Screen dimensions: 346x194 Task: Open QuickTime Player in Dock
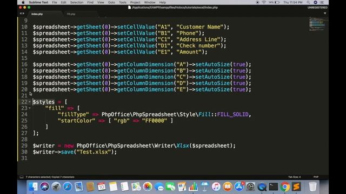(262, 187)
